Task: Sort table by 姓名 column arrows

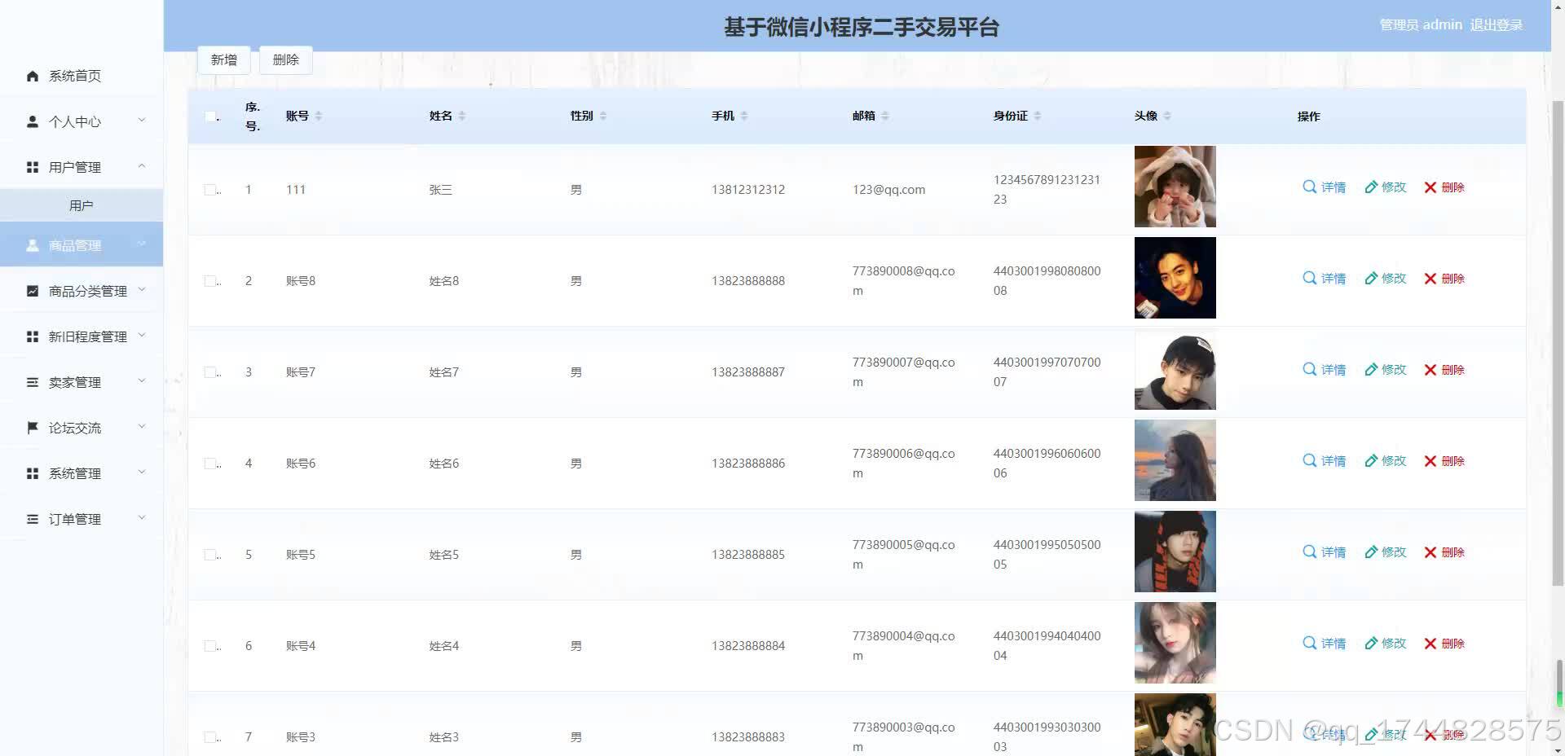Action: point(462,116)
